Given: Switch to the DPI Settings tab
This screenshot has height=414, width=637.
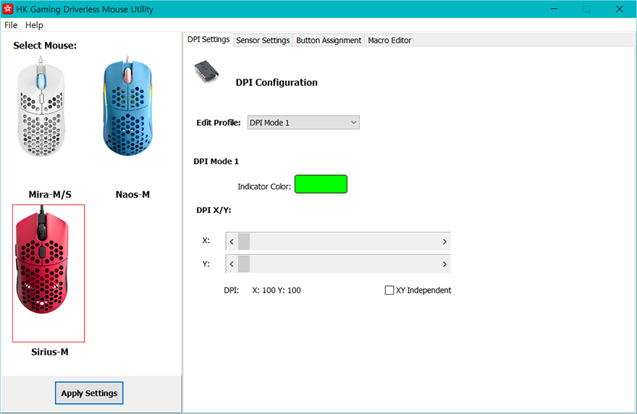Looking at the screenshot, I should click(x=208, y=39).
